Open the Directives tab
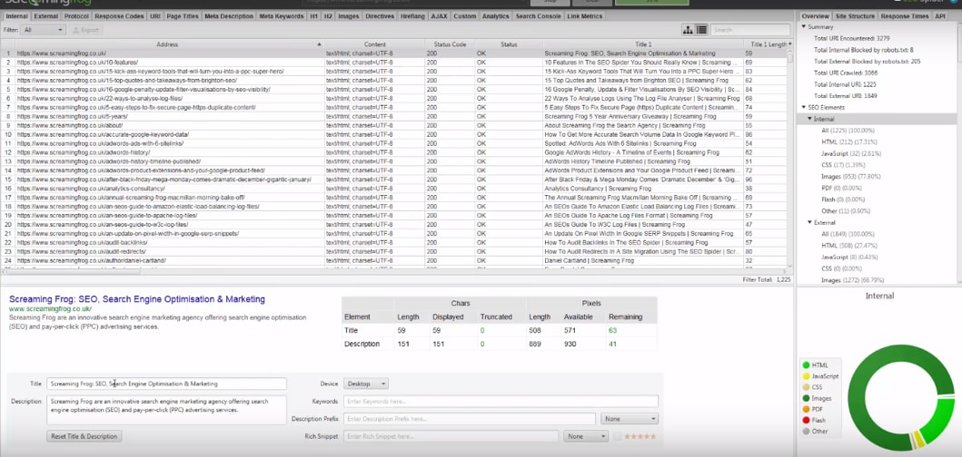The width and height of the screenshot is (962, 457). pos(380,16)
